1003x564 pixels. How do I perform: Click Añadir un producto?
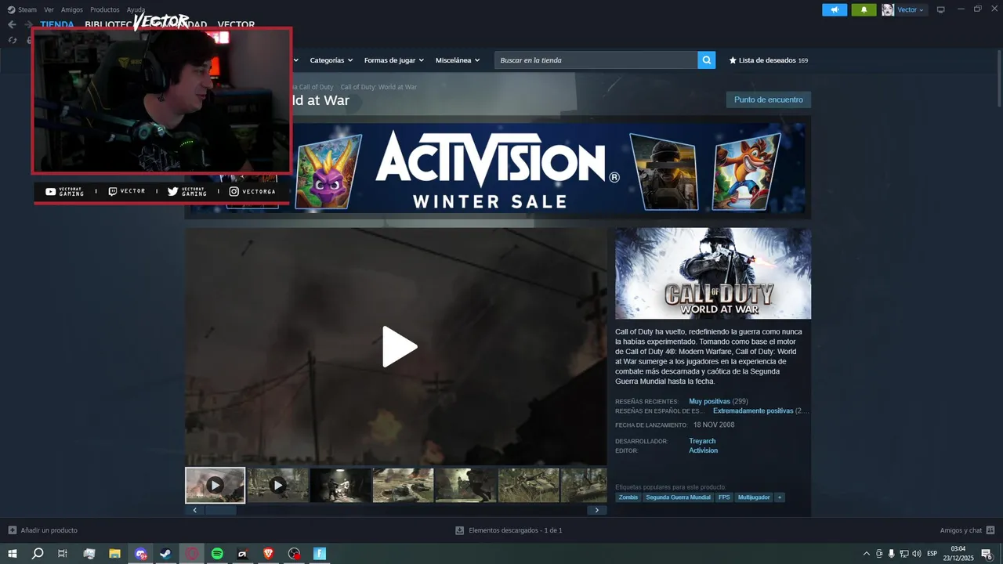(x=49, y=530)
